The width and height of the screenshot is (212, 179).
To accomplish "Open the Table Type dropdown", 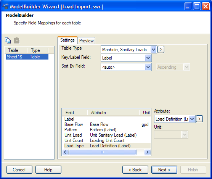I will point(153,50).
